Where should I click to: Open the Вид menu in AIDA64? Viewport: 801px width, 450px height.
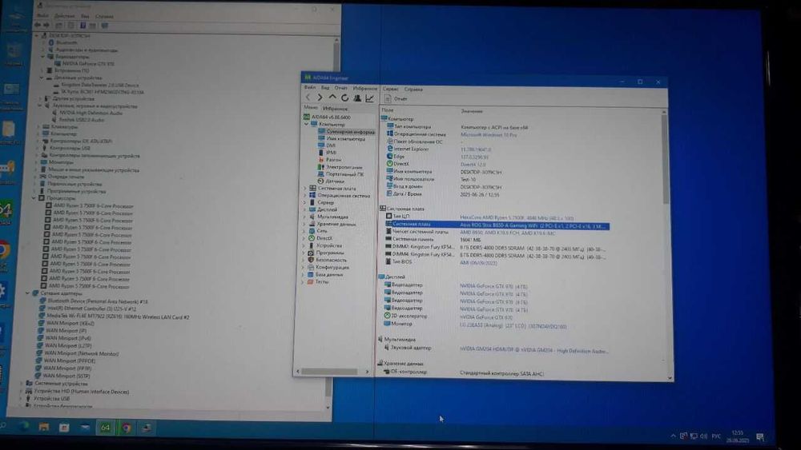coord(325,88)
